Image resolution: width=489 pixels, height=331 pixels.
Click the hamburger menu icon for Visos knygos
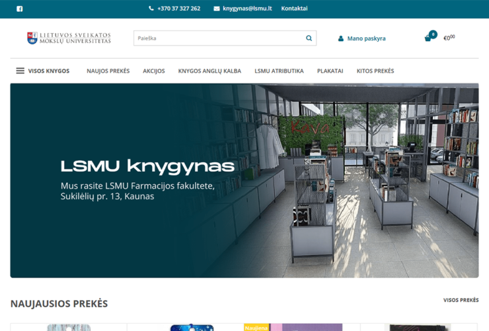[x=20, y=71]
